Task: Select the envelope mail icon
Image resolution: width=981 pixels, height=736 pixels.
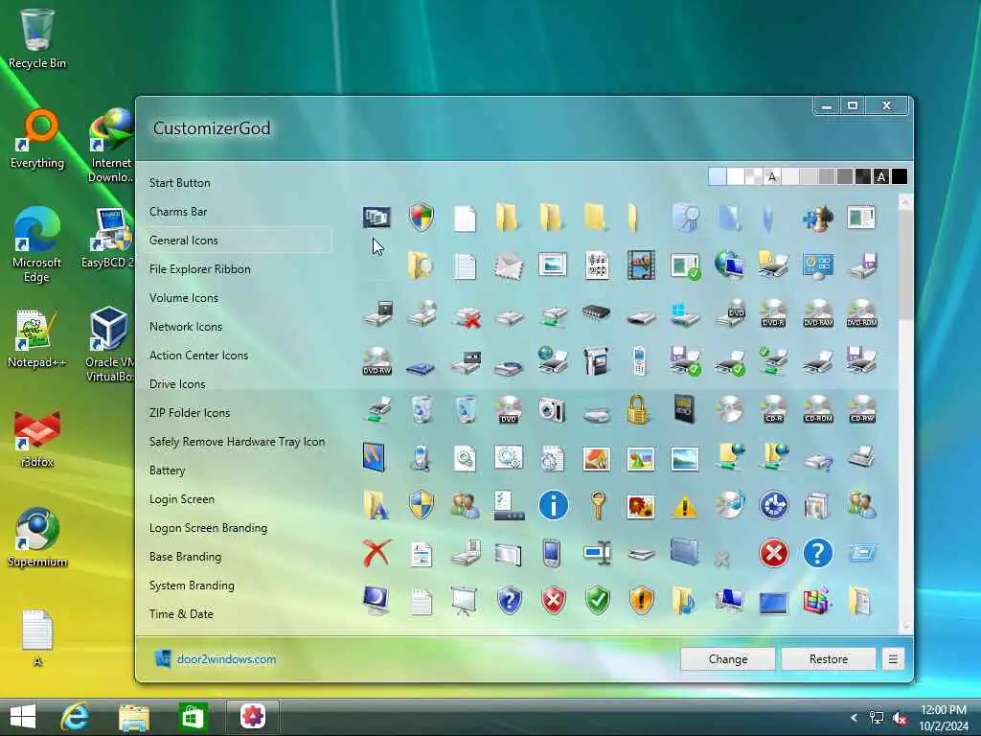Action: [x=508, y=265]
